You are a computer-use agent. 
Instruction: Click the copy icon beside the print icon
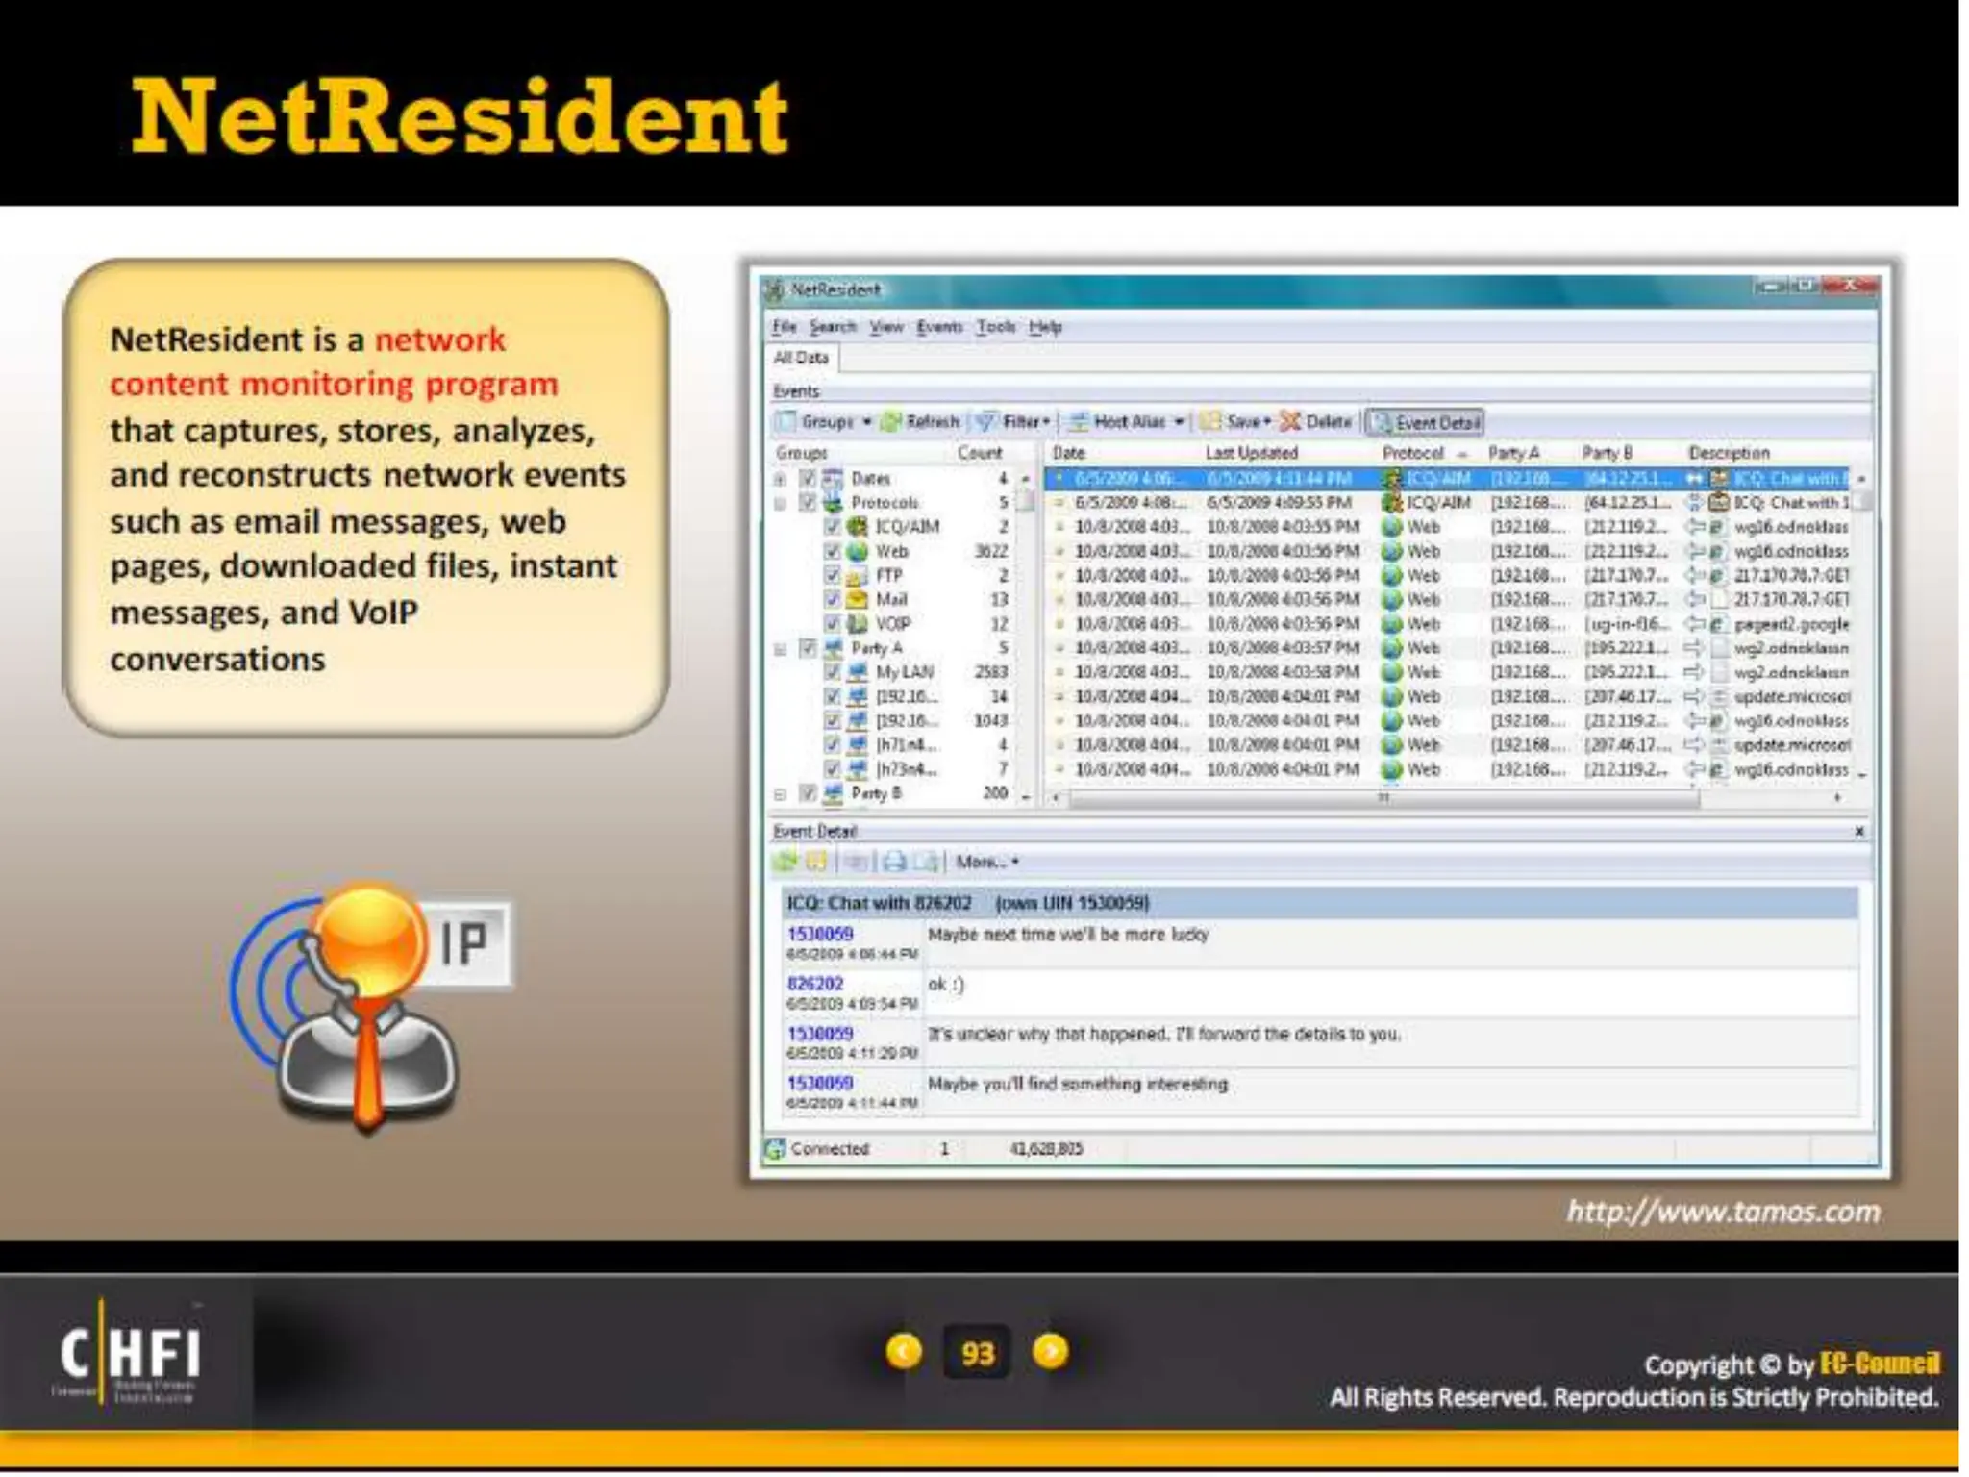coord(926,862)
